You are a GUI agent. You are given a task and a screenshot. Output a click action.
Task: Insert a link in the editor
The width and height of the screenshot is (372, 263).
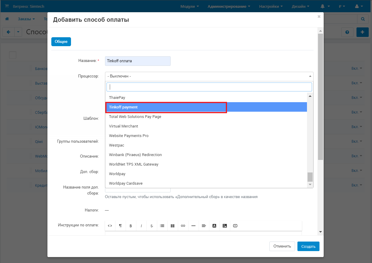(x=183, y=226)
